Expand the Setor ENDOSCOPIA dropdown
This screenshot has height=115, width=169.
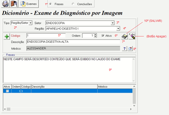point(113,23)
